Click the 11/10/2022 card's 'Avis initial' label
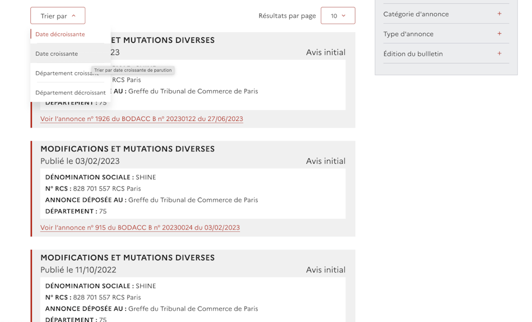This screenshot has height=322, width=532. pos(326,270)
